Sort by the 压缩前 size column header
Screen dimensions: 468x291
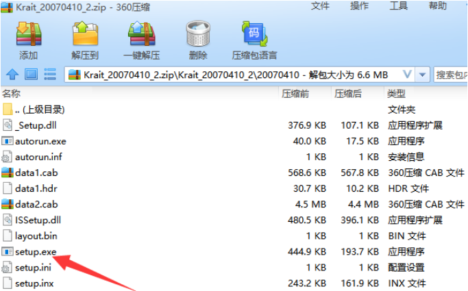pyautogui.click(x=295, y=93)
